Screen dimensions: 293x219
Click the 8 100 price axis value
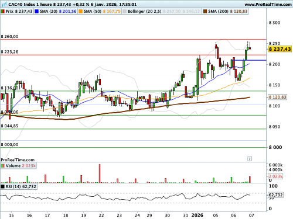click(274, 106)
